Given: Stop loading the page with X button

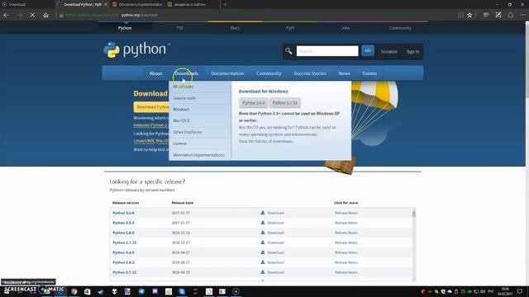Looking at the screenshot, I should (32, 15).
